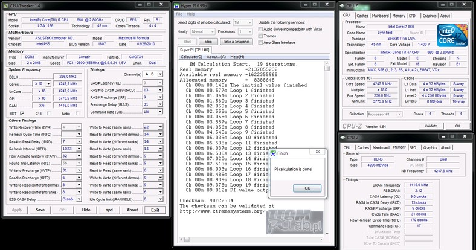Check the Themes service option
This screenshot has height=250, width=476.
pyautogui.click(x=260, y=36)
